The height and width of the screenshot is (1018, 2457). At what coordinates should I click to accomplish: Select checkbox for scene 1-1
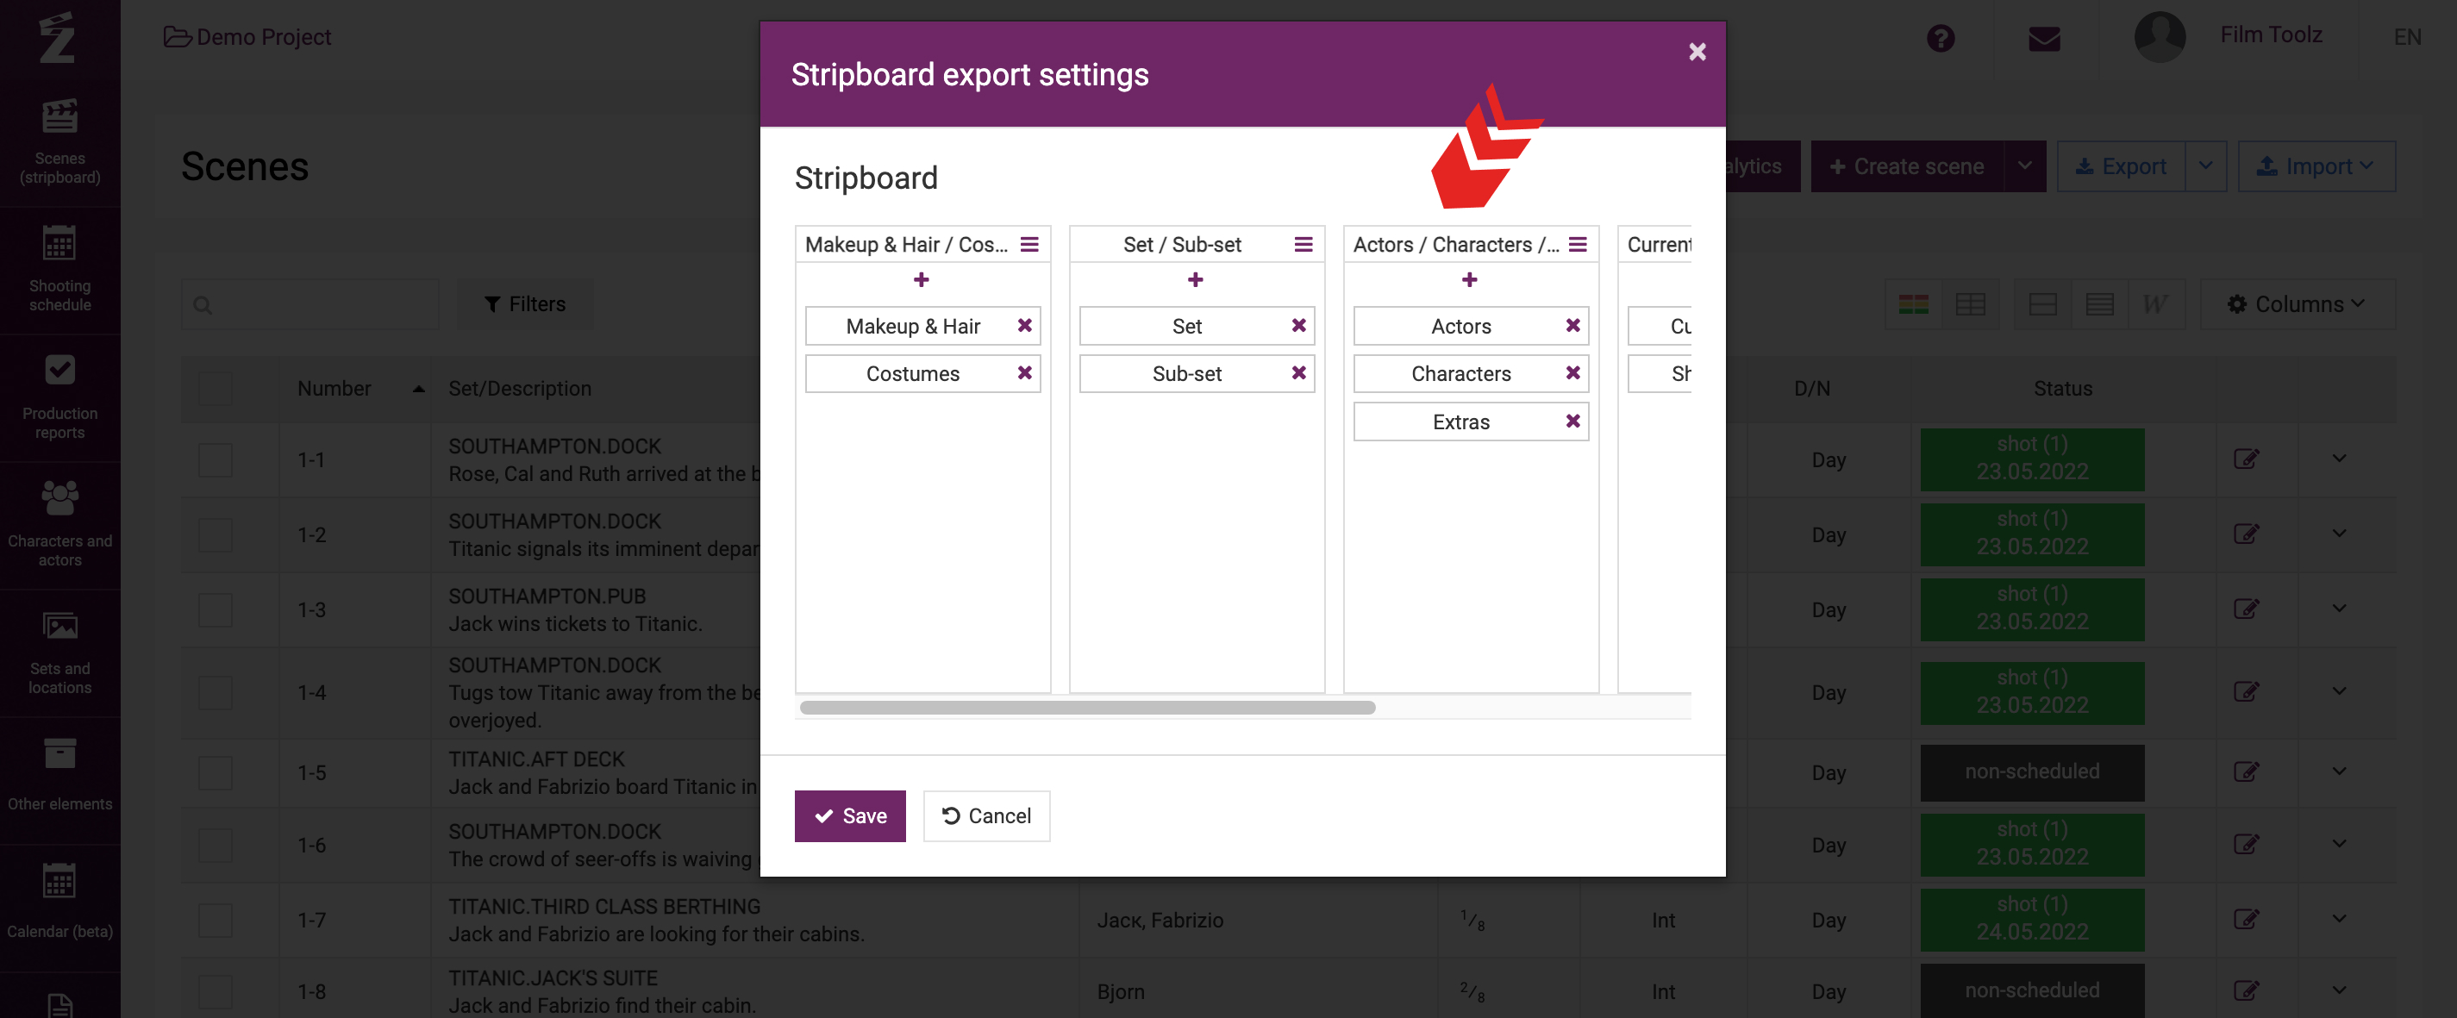coord(216,459)
